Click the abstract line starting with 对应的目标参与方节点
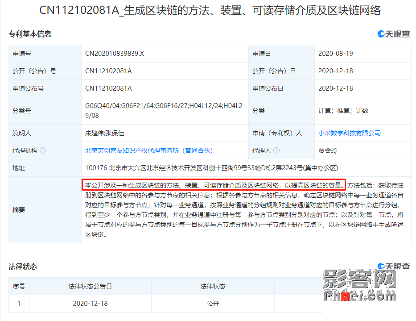The image size is (416, 321). 243,205
